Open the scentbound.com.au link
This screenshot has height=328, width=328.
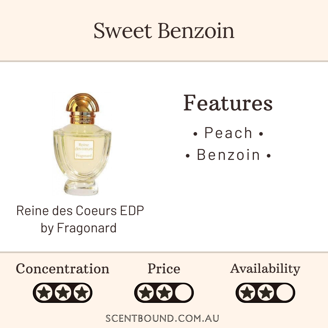162,318
